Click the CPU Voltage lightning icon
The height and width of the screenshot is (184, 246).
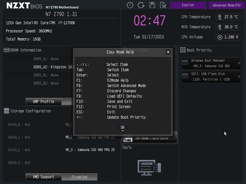220,37
